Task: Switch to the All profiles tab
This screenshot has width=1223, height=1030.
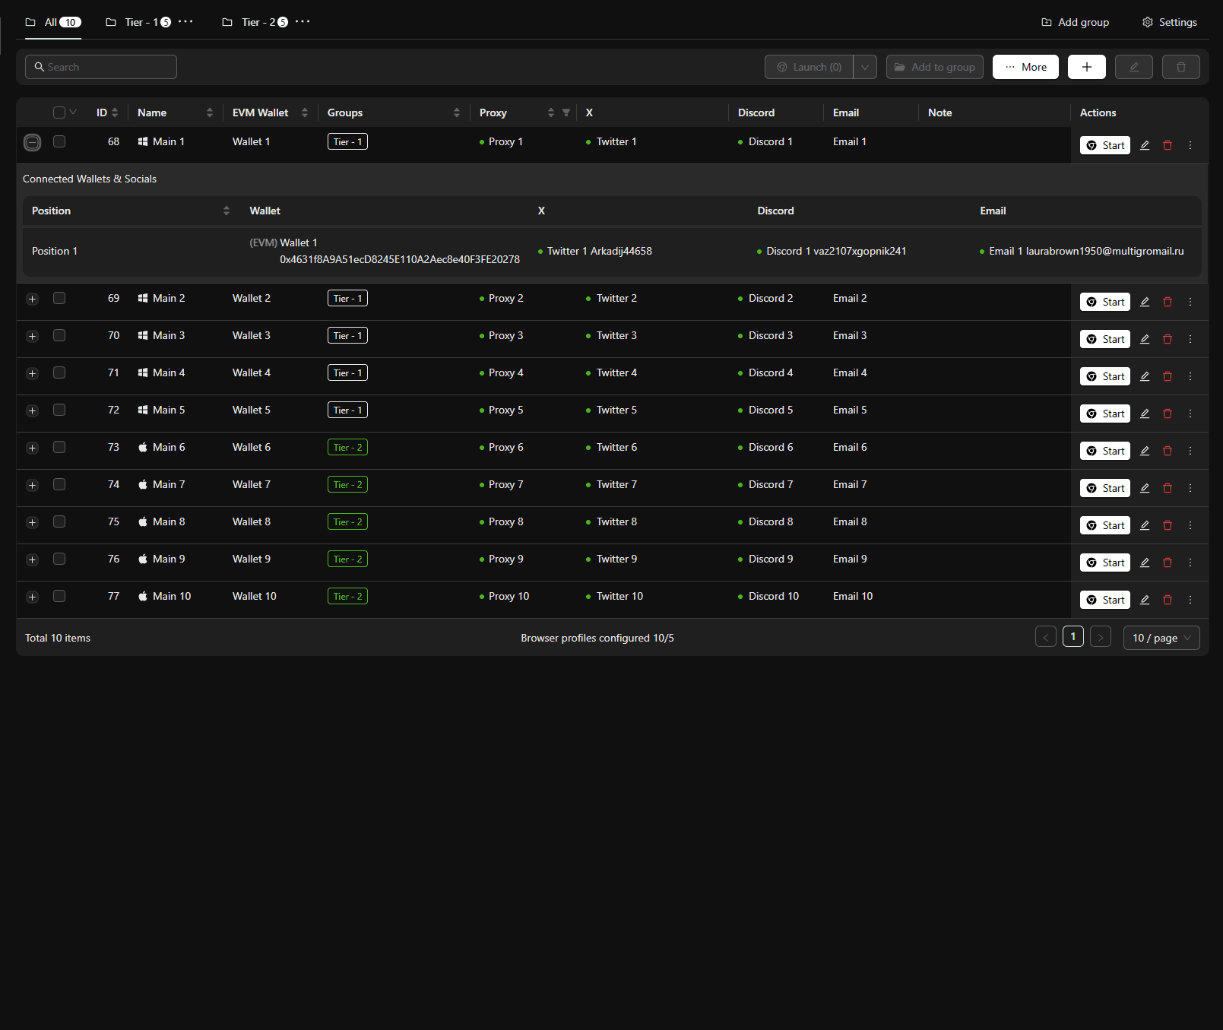Action: point(52,22)
